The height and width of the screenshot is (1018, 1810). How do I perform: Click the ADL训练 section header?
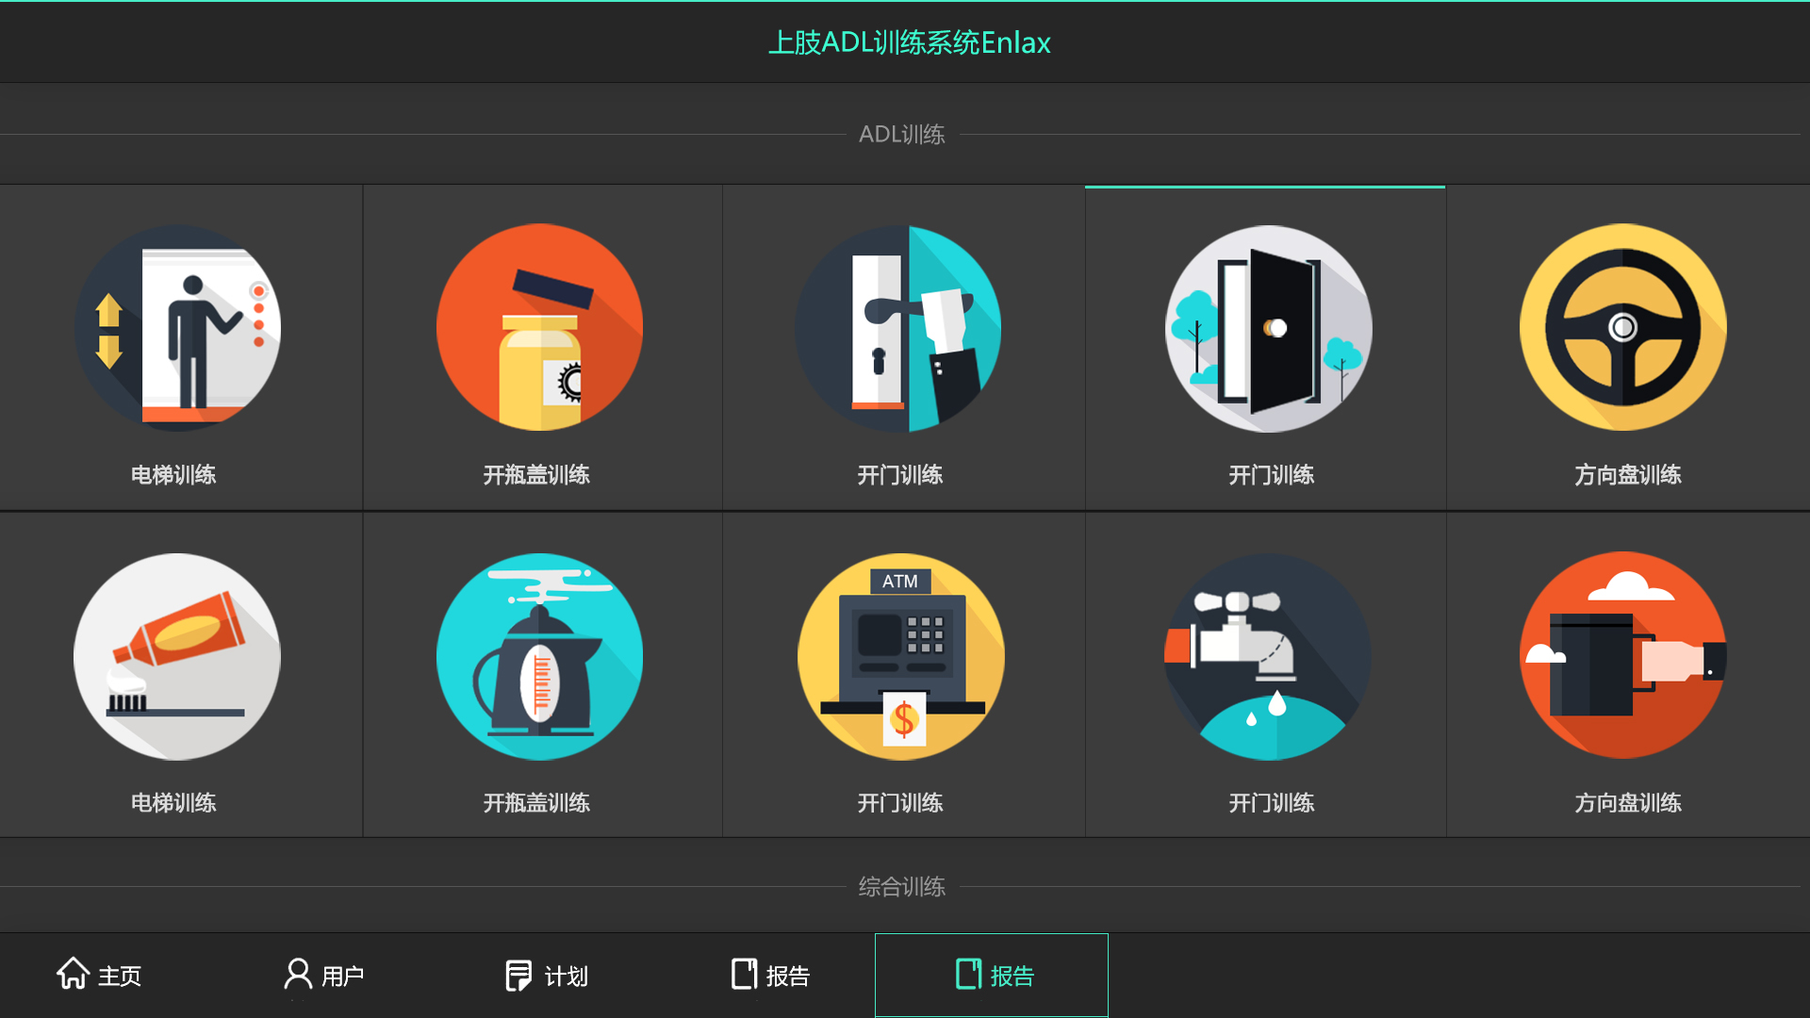click(x=901, y=135)
